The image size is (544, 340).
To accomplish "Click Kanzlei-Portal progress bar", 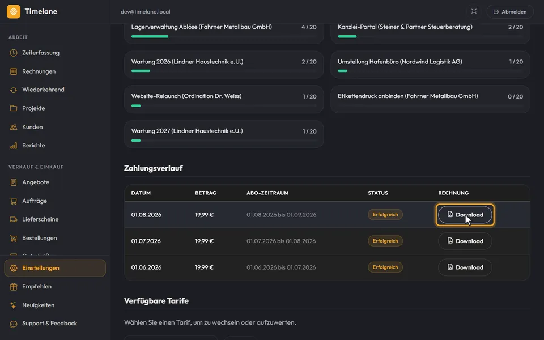I will [430, 36].
